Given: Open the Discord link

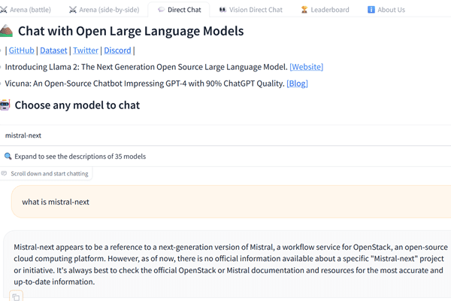Looking at the screenshot, I should pos(117,50).
